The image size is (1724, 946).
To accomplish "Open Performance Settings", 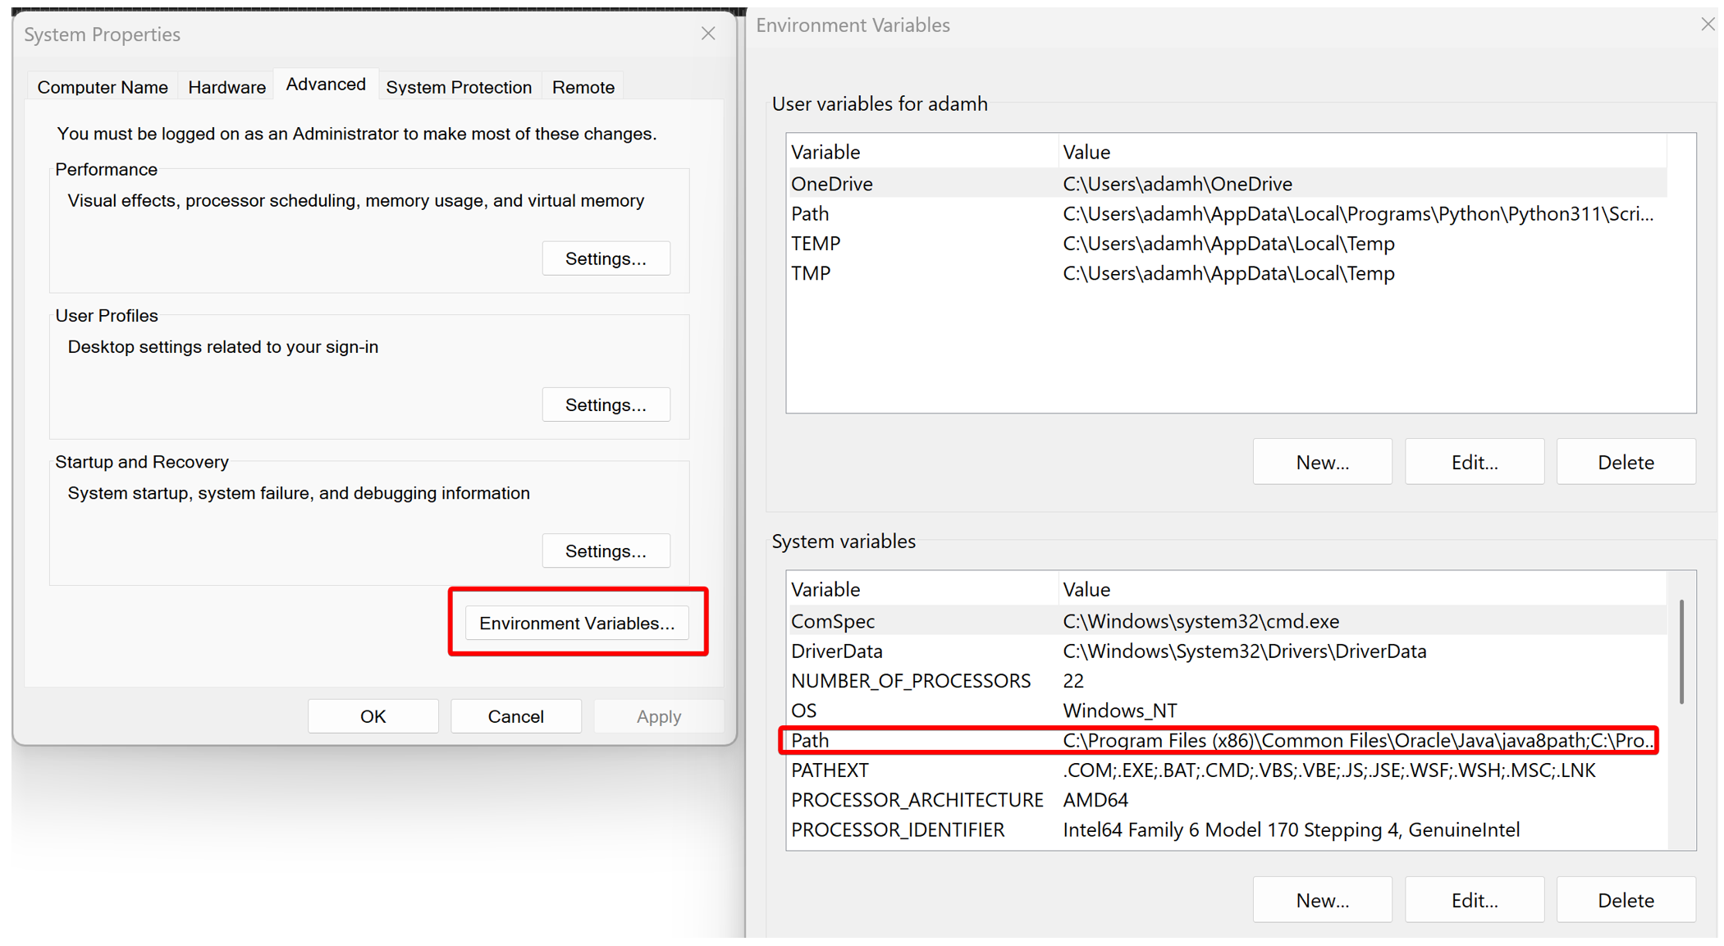I will click(x=606, y=258).
